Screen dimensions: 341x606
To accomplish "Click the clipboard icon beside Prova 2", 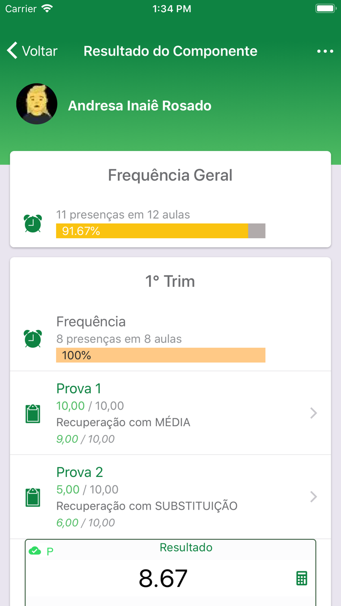I will (32, 497).
